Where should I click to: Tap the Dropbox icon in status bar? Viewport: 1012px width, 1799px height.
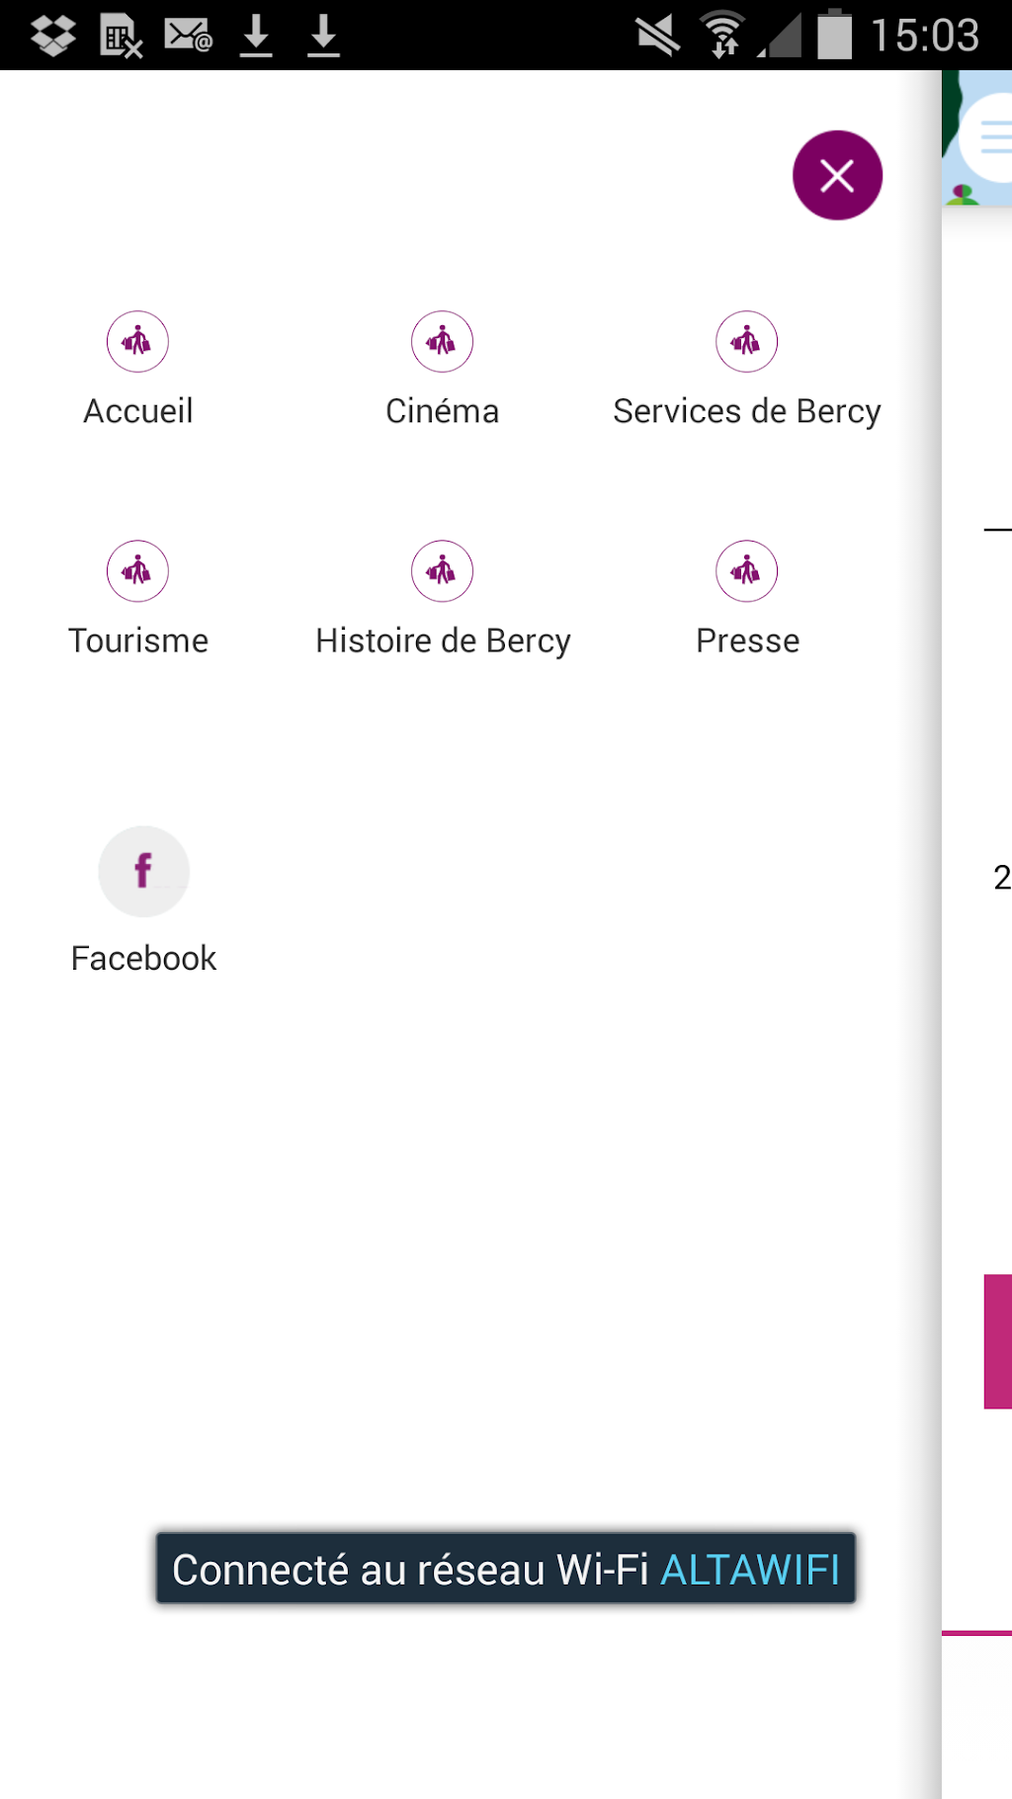click(x=53, y=36)
